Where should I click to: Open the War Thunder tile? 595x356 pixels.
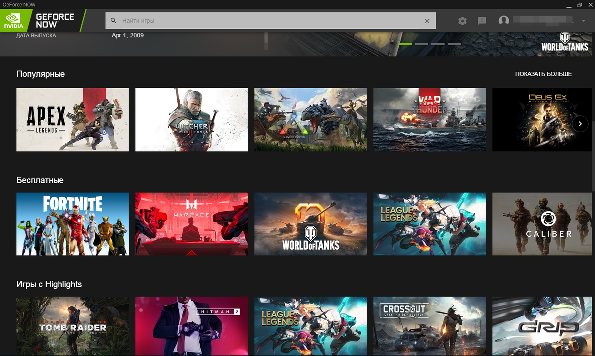click(429, 119)
